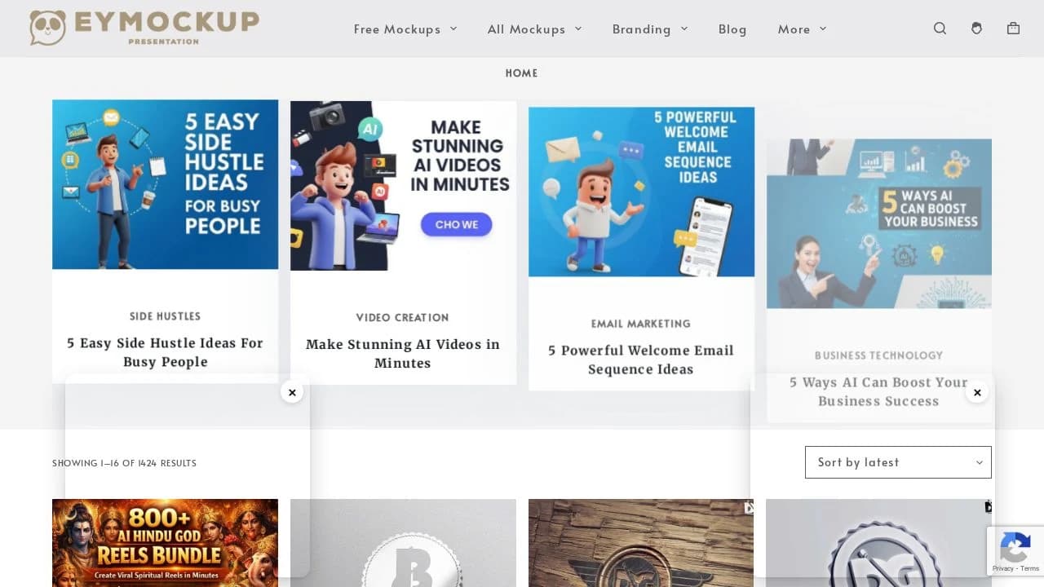This screenshot has height=587, width=1044.
Task: Open 5 Powerful Welcome Email Sequence thumbnail
Action: tap(641, 192)
